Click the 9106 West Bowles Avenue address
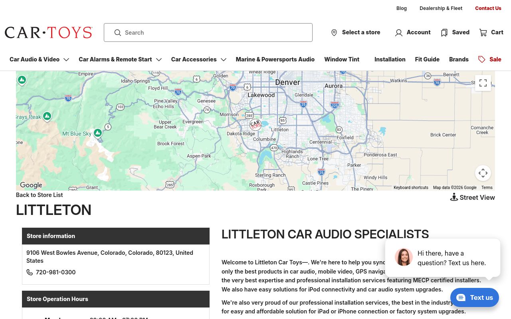This screenshot has width=511, height=319. [110, 256]
